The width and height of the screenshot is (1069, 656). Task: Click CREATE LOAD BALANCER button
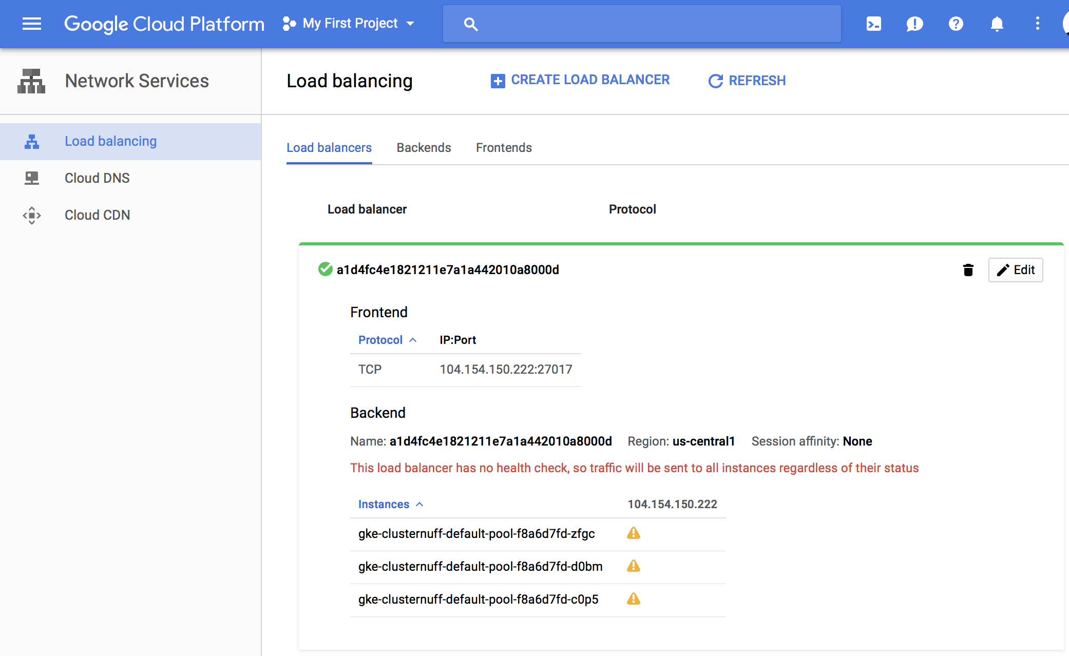[x=580, y=81]
